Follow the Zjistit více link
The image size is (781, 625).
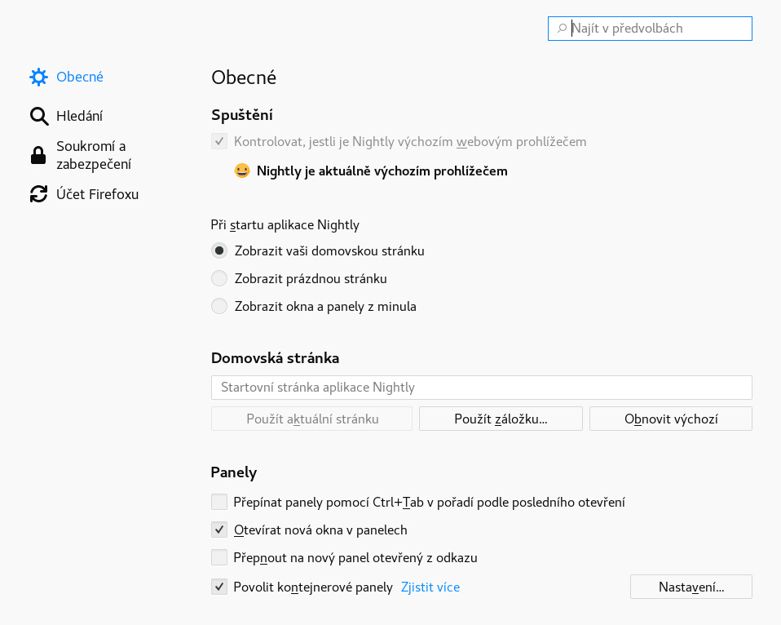430,587
